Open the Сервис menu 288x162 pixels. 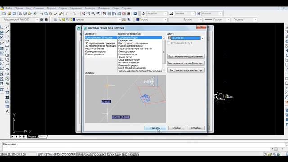(x=63, y=8)
